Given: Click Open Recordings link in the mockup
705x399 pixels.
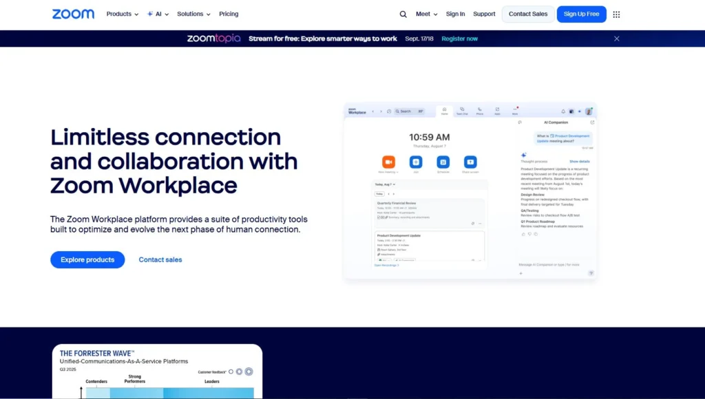Looking at the screenshot, I should pyautogui.click(x=387, y=265).
